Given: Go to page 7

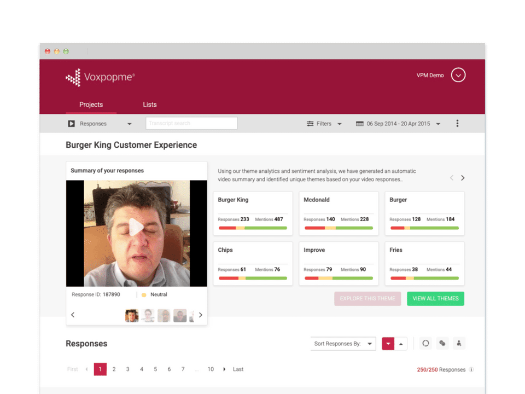Looking at the screenshot, I should pos(183,369).
